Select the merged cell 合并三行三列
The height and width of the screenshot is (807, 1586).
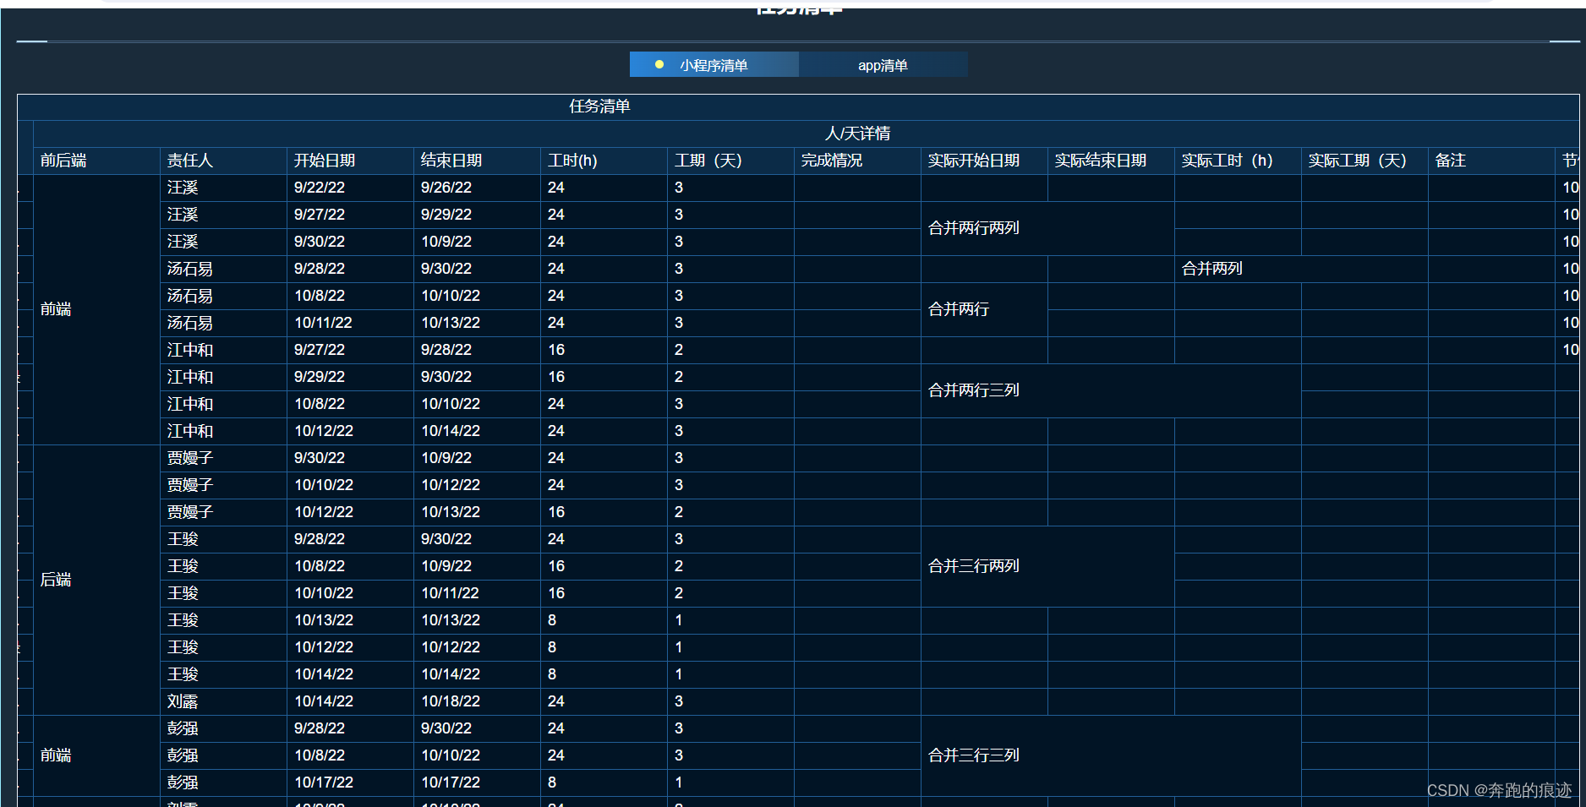pyautogui.click(x=1111, y=755)
